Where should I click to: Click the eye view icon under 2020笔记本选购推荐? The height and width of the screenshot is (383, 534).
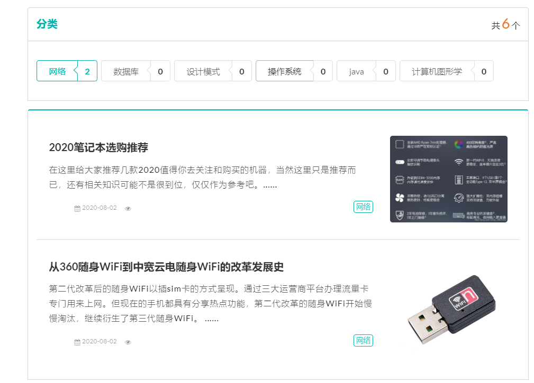(x=128, y=209)
